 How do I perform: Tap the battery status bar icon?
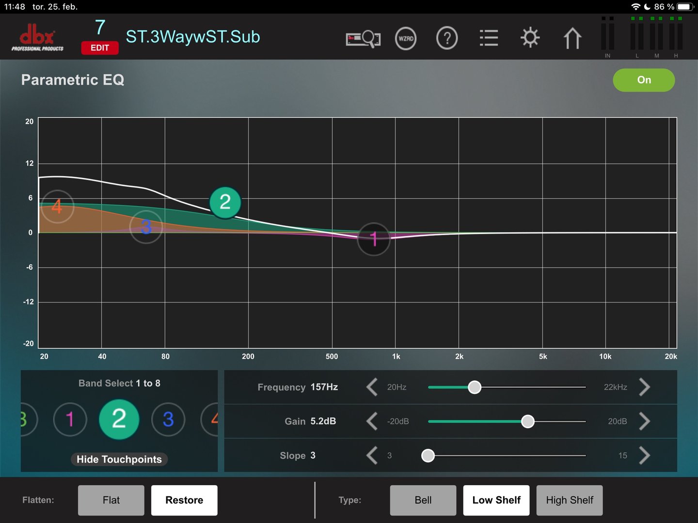click(686, 7)
